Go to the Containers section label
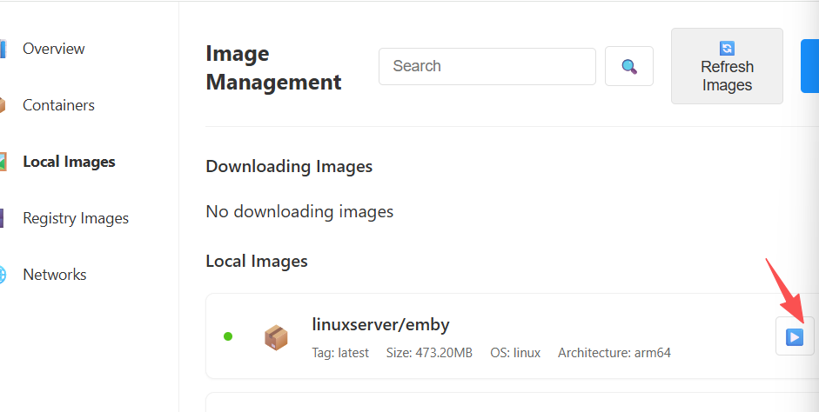This screenshot has width=819, height=412. pos(58,105)
